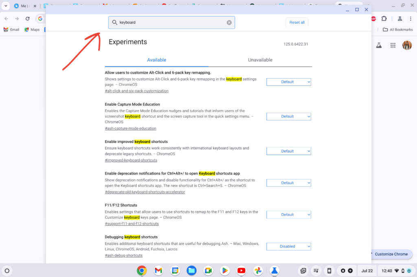Image resolution: width=417 pixels, height=277 pixels.
Task: Open the F11/F12 Shortcuts dropdown
Action: click(x=288, y=214)
